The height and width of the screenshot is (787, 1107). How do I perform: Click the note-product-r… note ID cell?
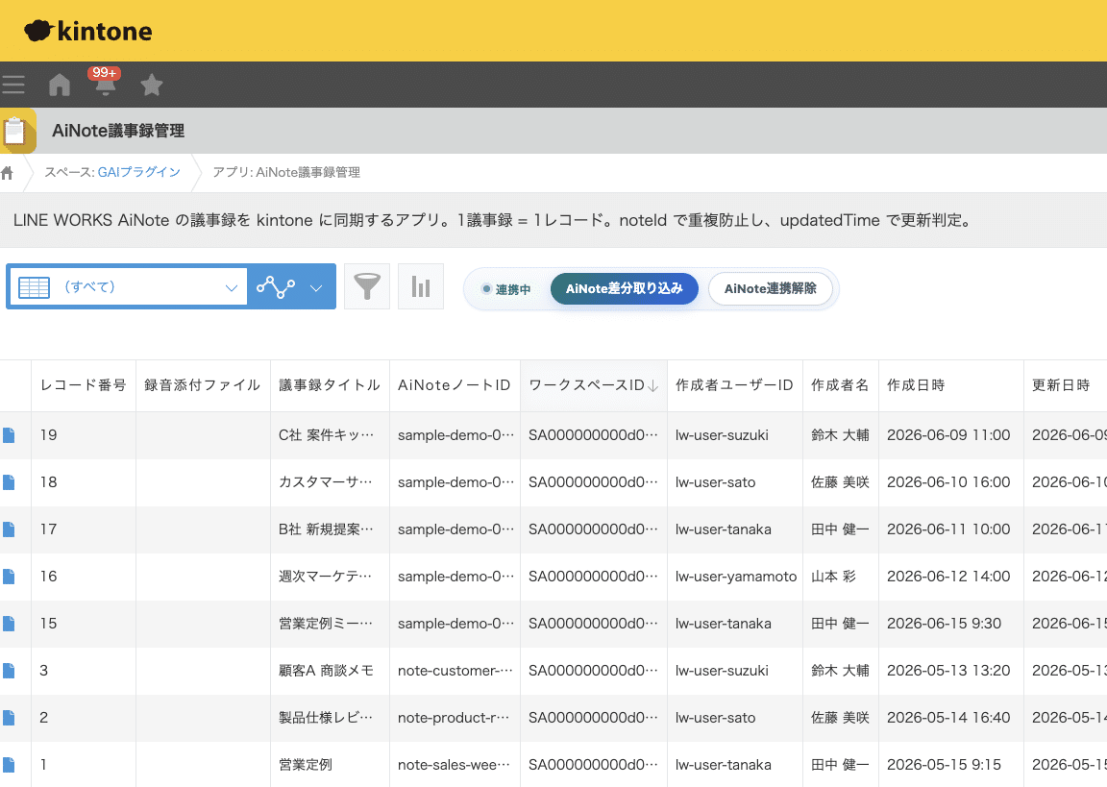[x=454, y=718]
